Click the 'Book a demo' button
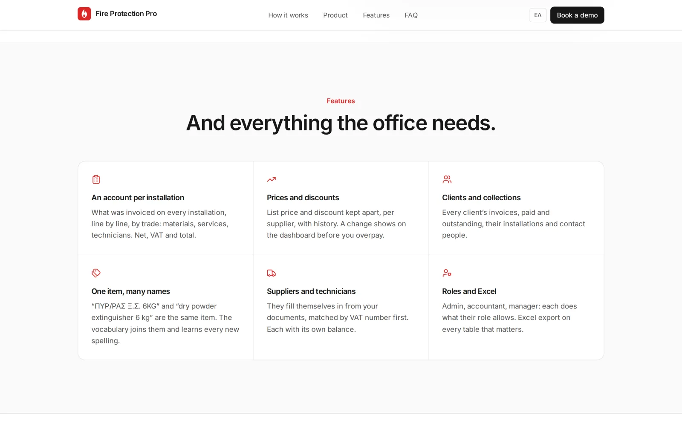682x426 pixels. click(577, 15)
